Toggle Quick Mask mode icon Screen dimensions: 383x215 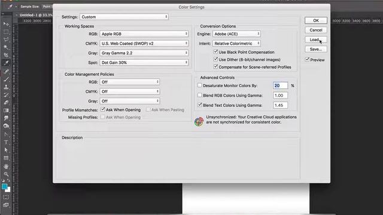pos(6,197)
